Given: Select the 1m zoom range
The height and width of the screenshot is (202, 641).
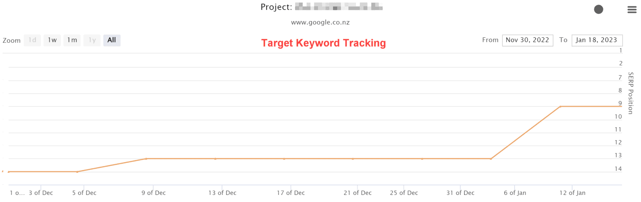Looking at the screenshot, I should [72, 40].
